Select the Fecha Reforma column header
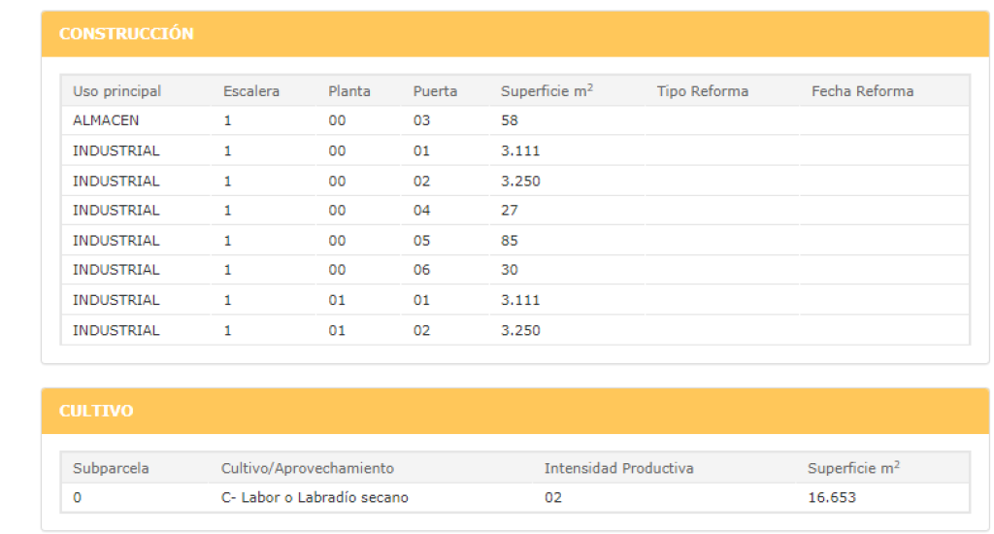The width and height of the screenshot is (994, 534). pos(862,91)
